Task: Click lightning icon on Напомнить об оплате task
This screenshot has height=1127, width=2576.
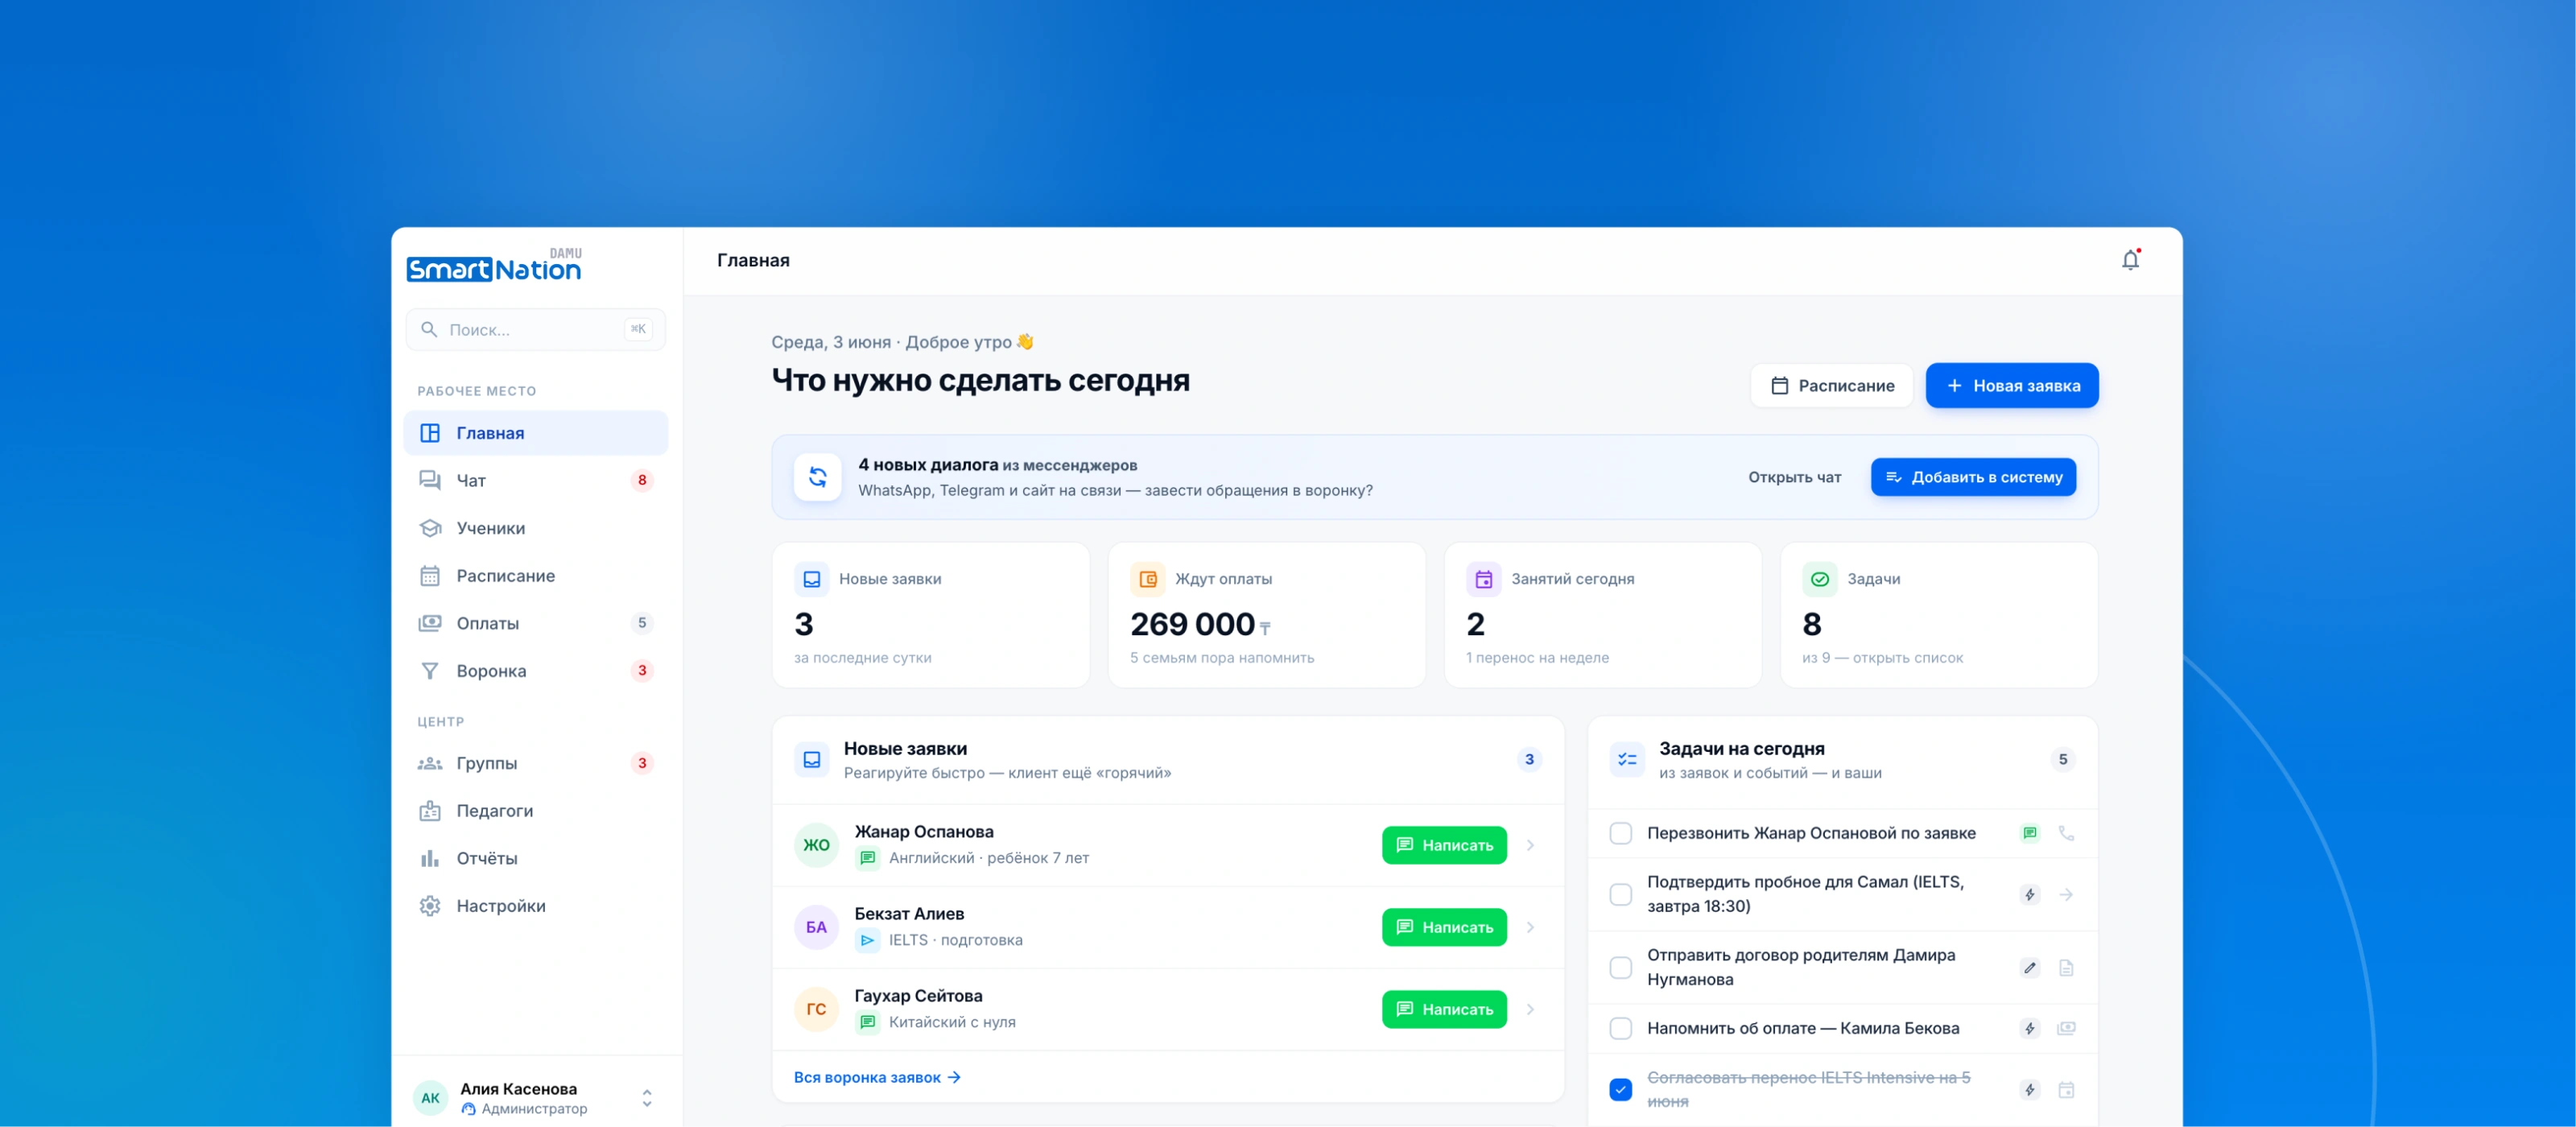Action: (2029, 1028)
